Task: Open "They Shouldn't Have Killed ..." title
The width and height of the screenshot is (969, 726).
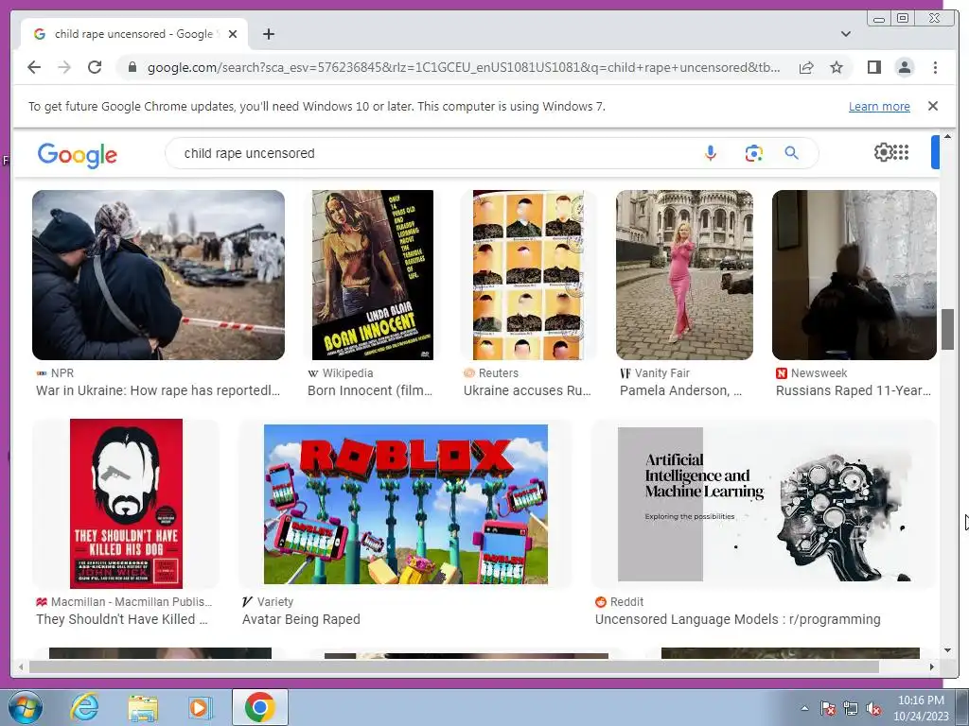Action: pyautogui.click(x=122, y=619)
